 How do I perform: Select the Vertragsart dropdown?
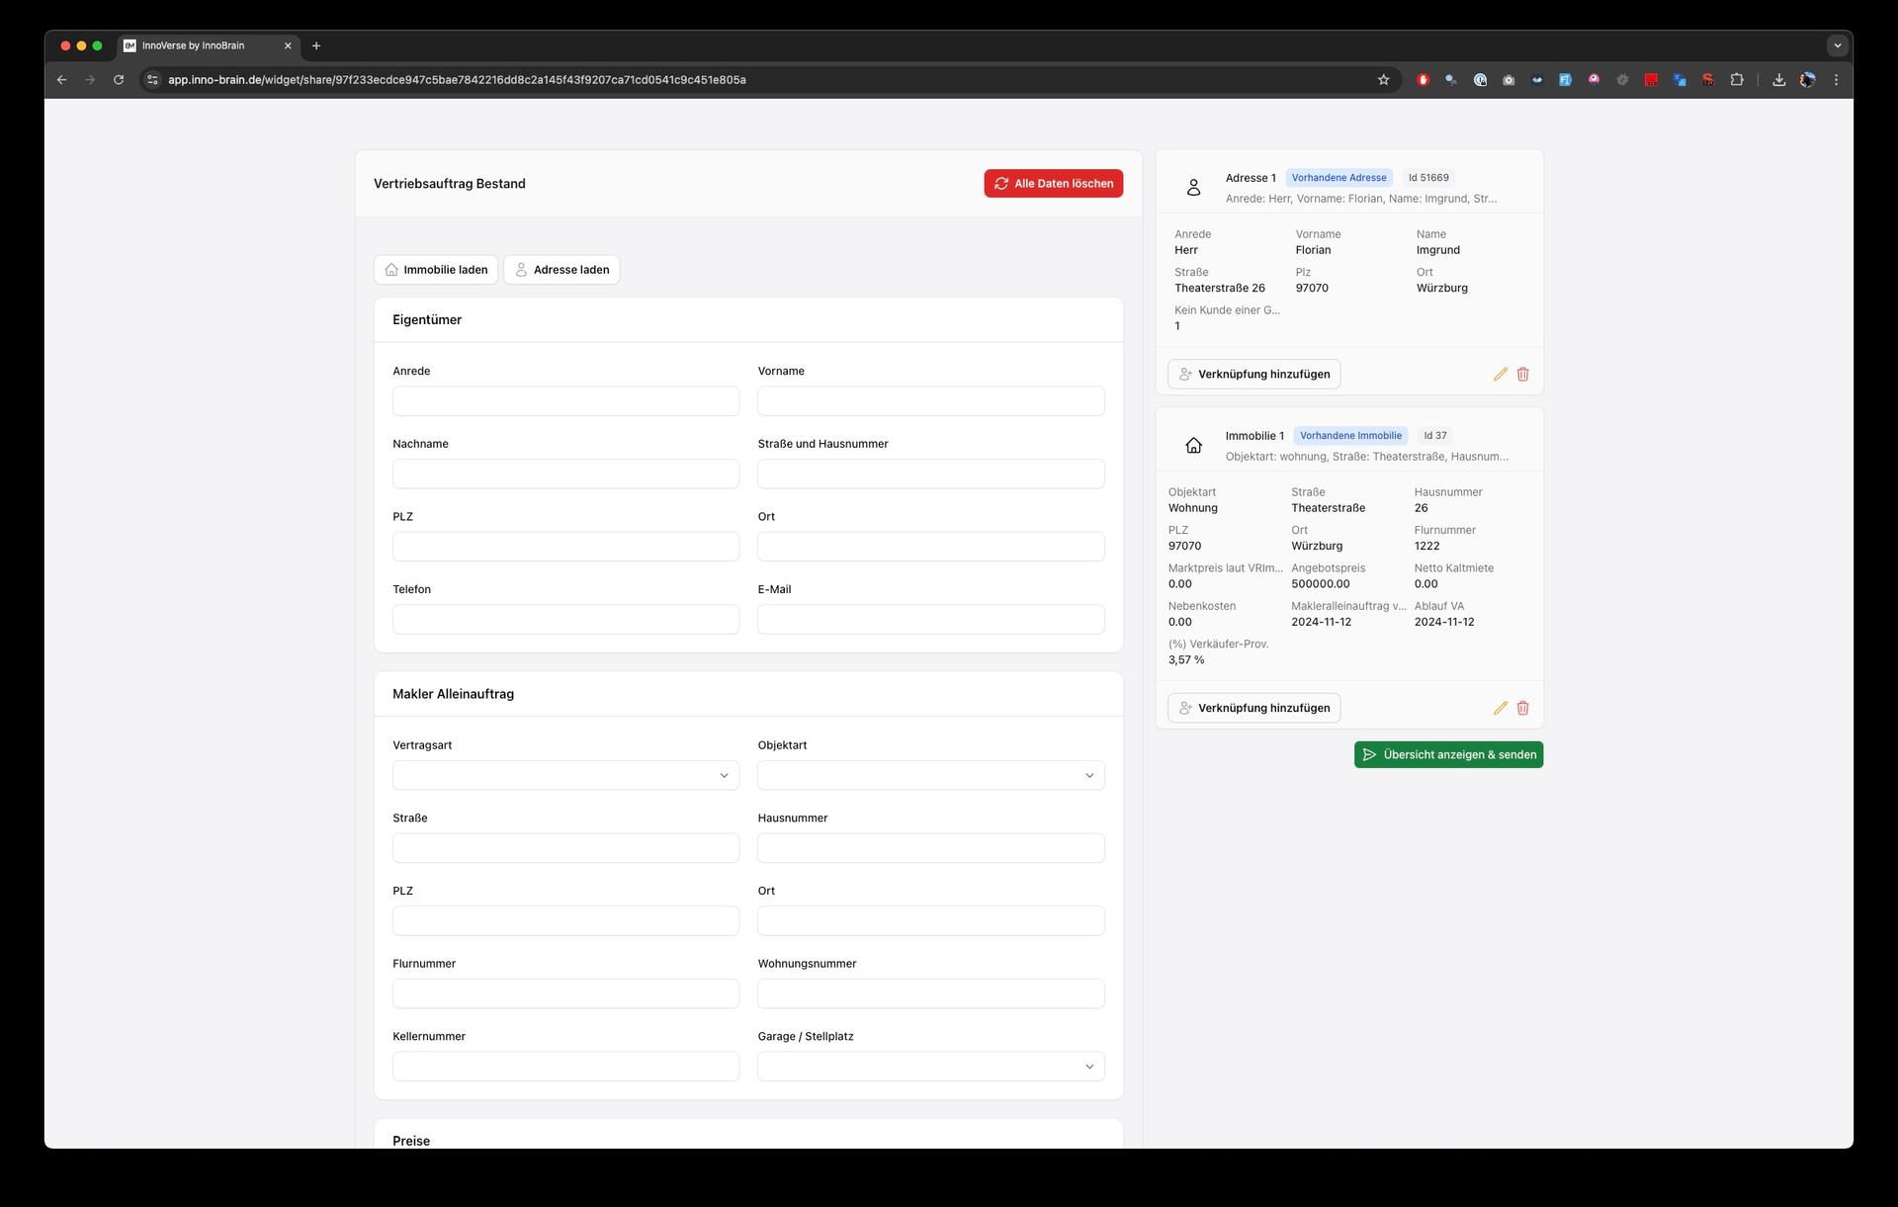pyautogui.click(x=564, y=774)
